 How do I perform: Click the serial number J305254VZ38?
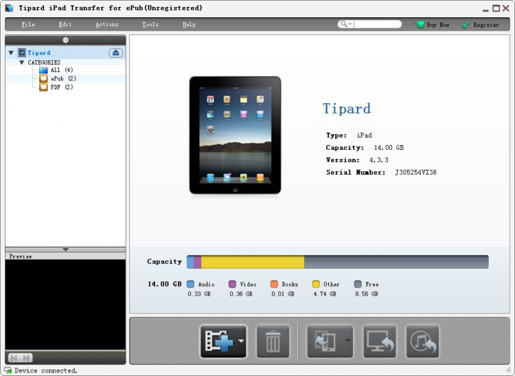(x=415, y=173)
